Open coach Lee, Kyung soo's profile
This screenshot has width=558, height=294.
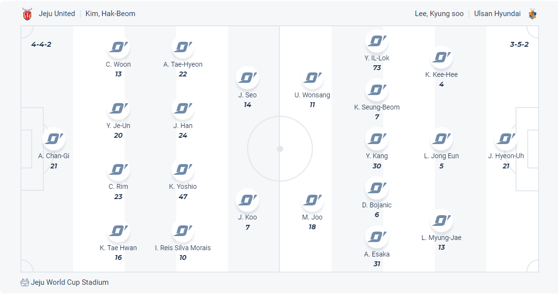439,14
